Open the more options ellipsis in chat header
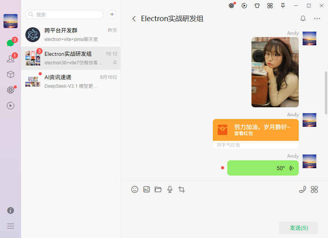The height and width of the screenshot is (238, 328). 317,19
